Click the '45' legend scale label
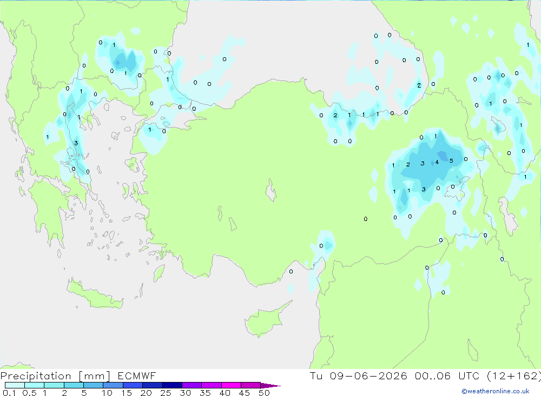Screen dimensions: 541x396 [245, 393]
